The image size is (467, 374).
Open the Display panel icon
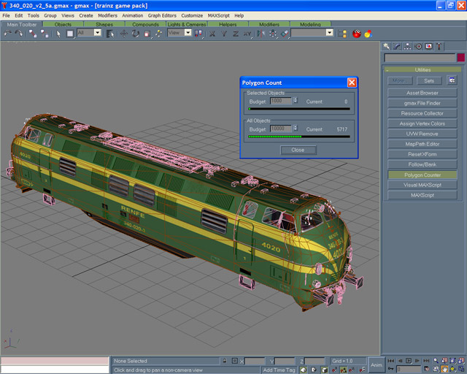(428, 46)
